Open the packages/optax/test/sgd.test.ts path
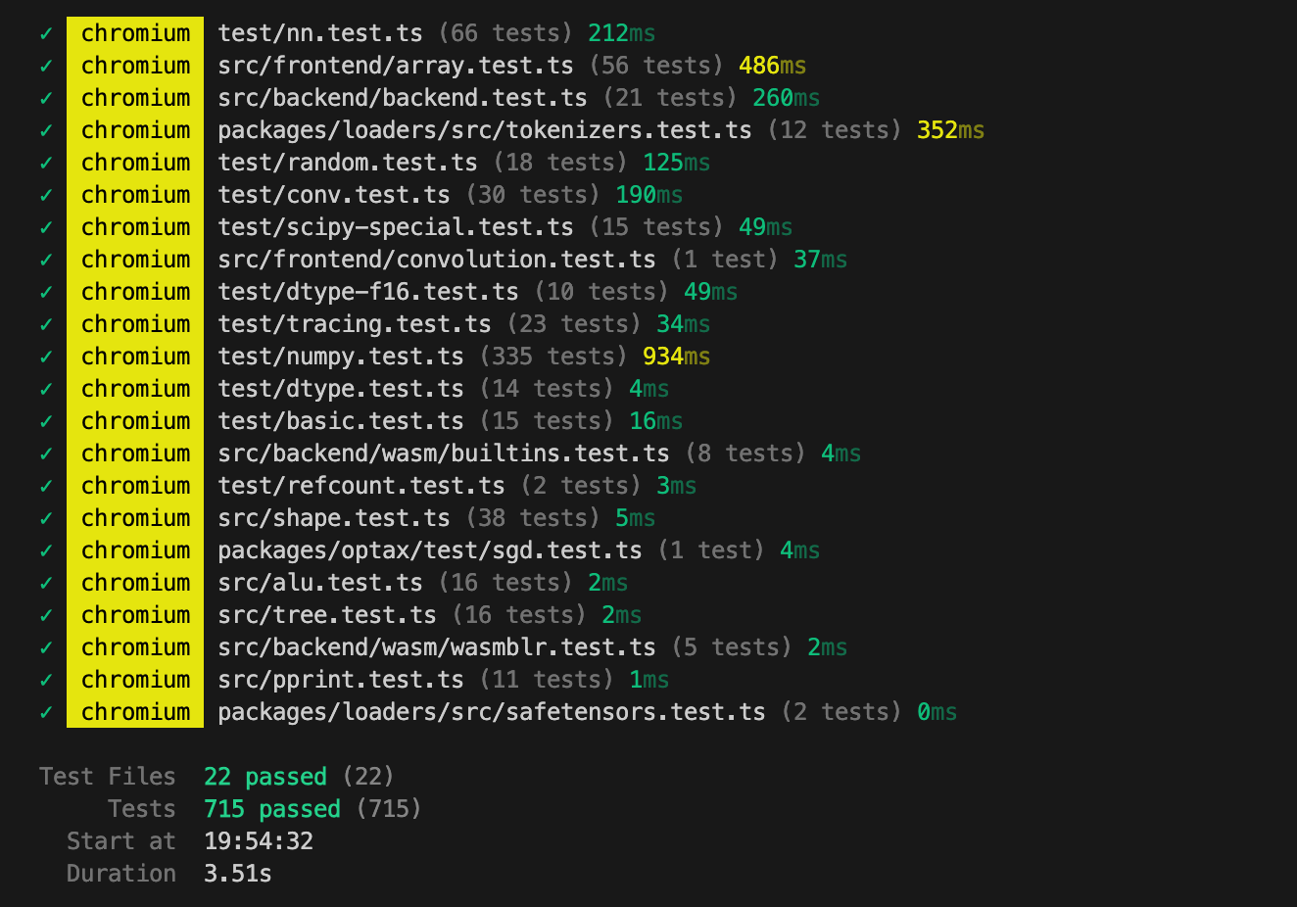The width and height of the screenshot is (1297, 907). (429, 550)
